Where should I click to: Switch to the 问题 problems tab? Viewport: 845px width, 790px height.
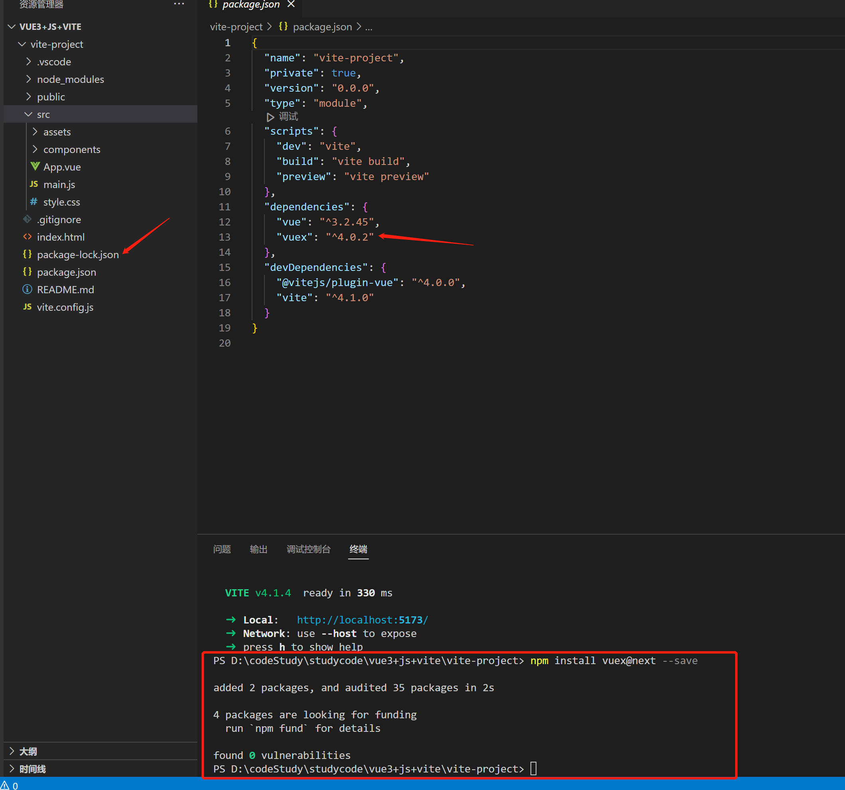(222, 549)
